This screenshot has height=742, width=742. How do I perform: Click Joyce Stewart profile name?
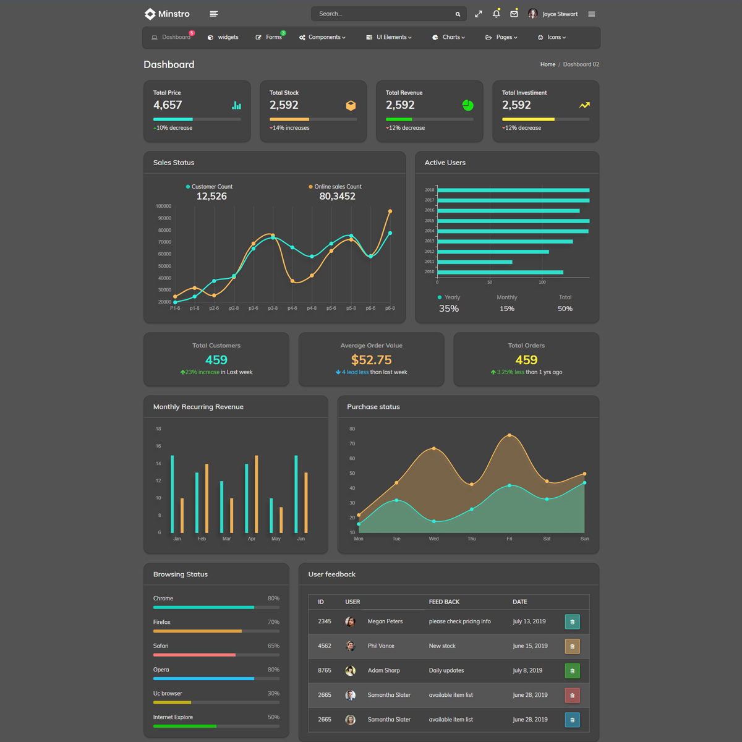pos(560,14)
